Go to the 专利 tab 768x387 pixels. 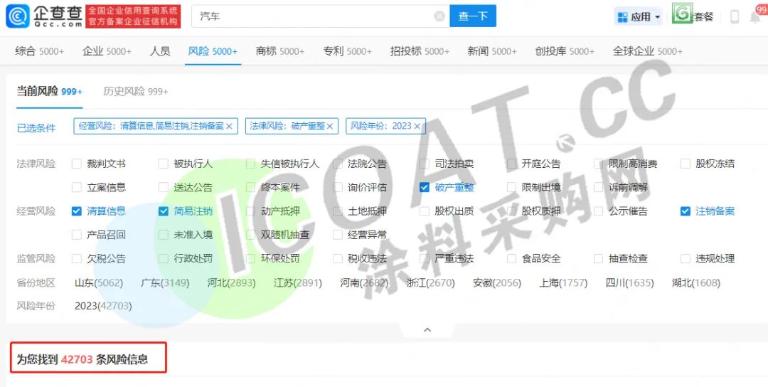(x=347, y=51)
